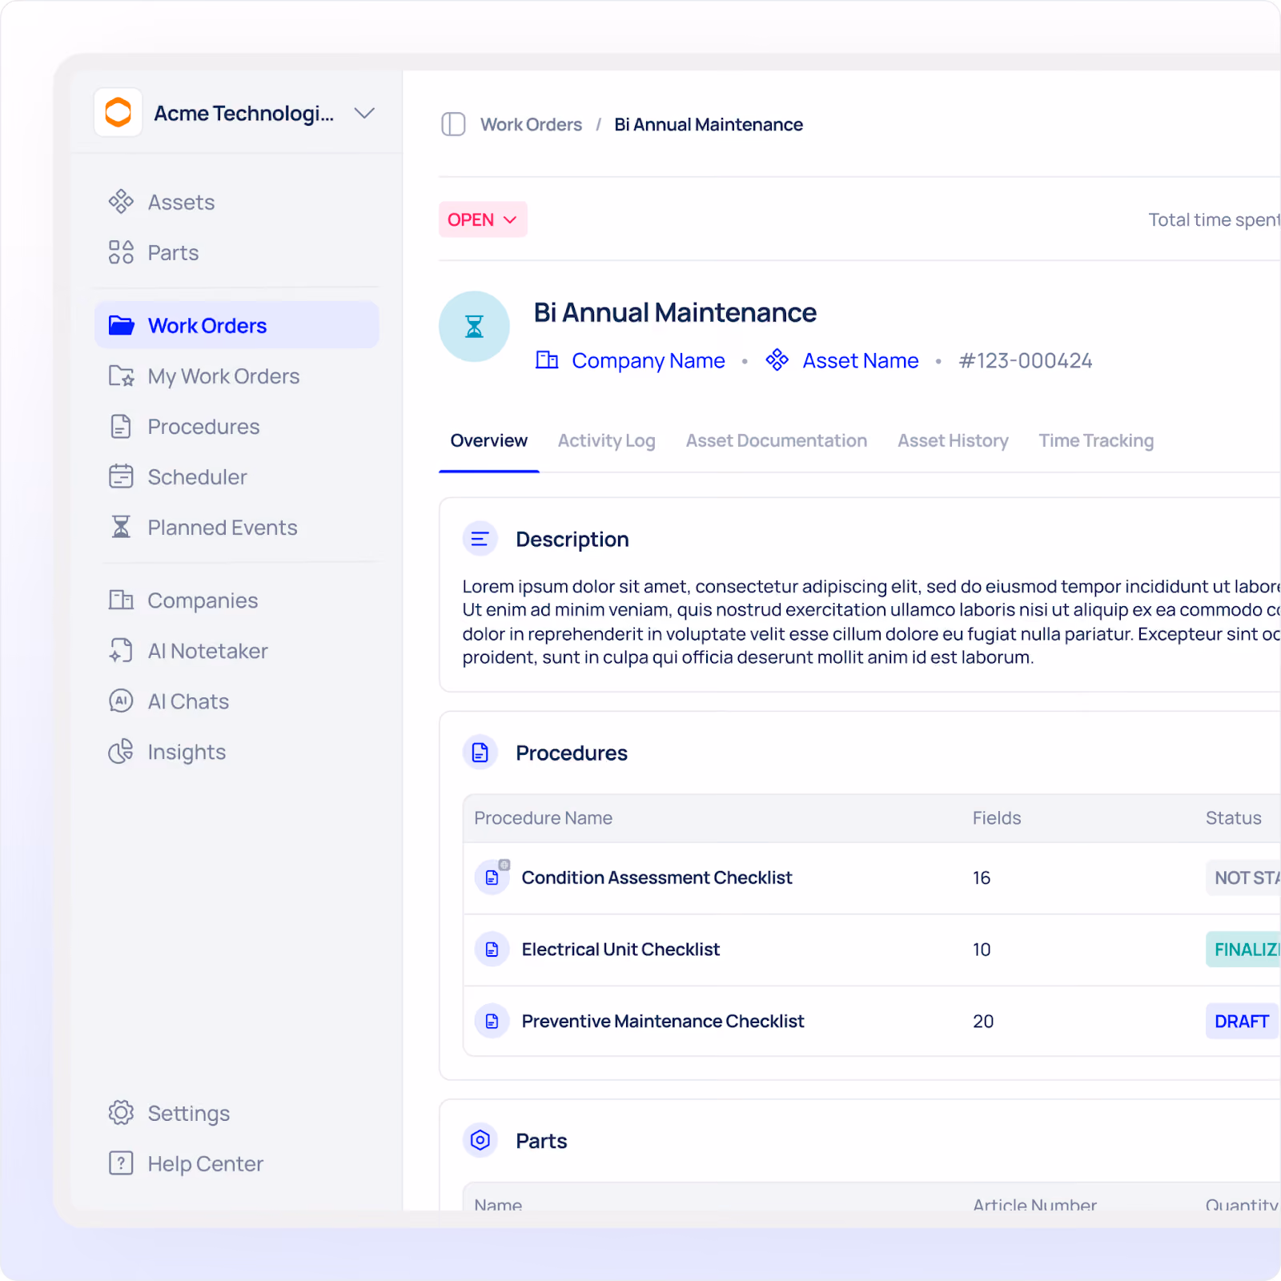The height and width of the screenshot is (1281, 1281).
Task: Click the Companies building icon in sidebar
Action: [121, 600]
